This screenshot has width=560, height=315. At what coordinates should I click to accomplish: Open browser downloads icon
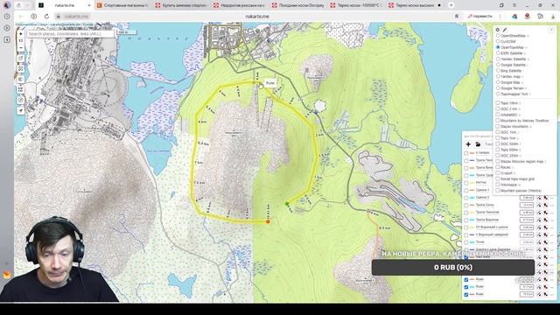click(553, 17)
